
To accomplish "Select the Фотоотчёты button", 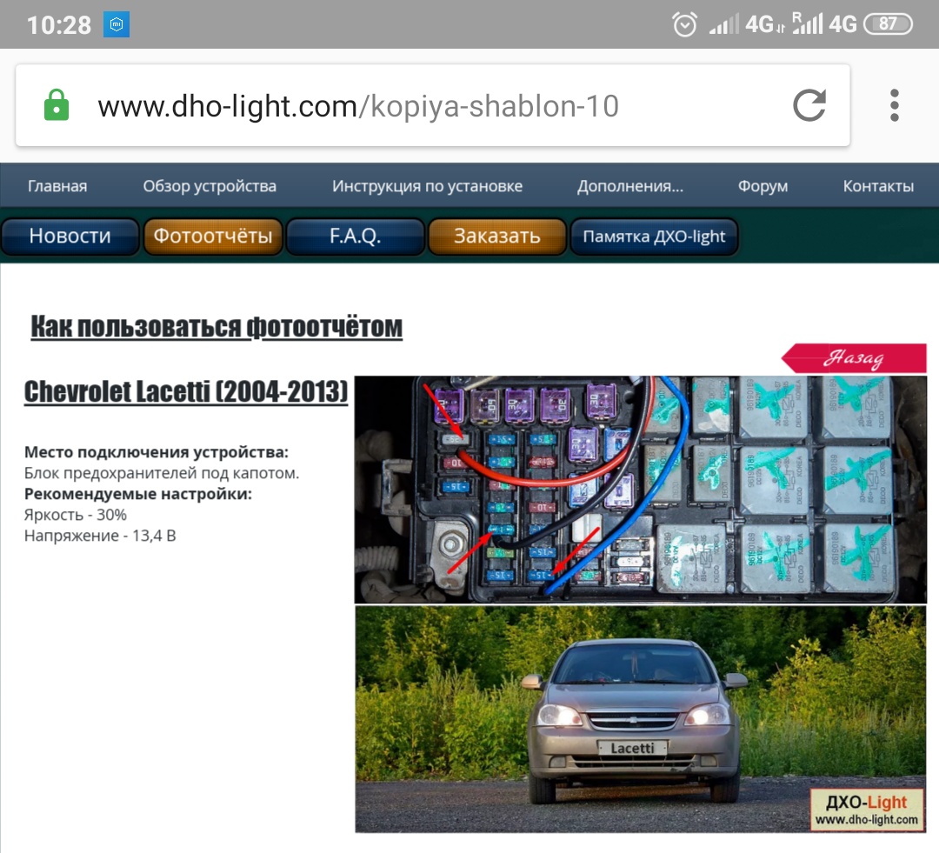I will point(213,237).
